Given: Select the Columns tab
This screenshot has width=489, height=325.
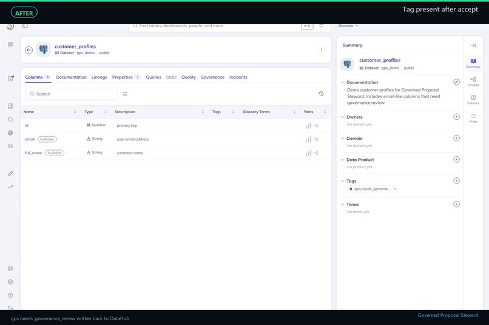Looking at the screenshot, I should [38, 77].
